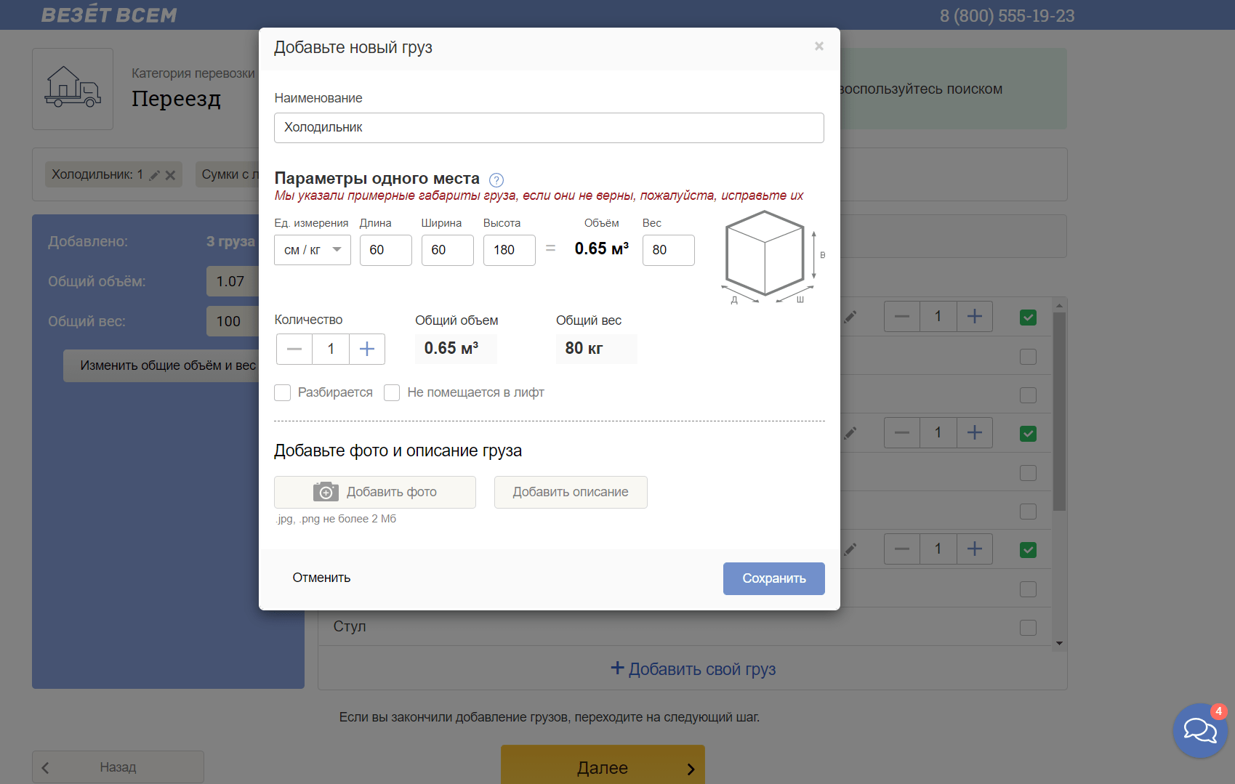Image resolution: width=1235 pixels, height=784 pixels.
Task: Increase quantity with plus in dialog
Action: coord(367,349)
